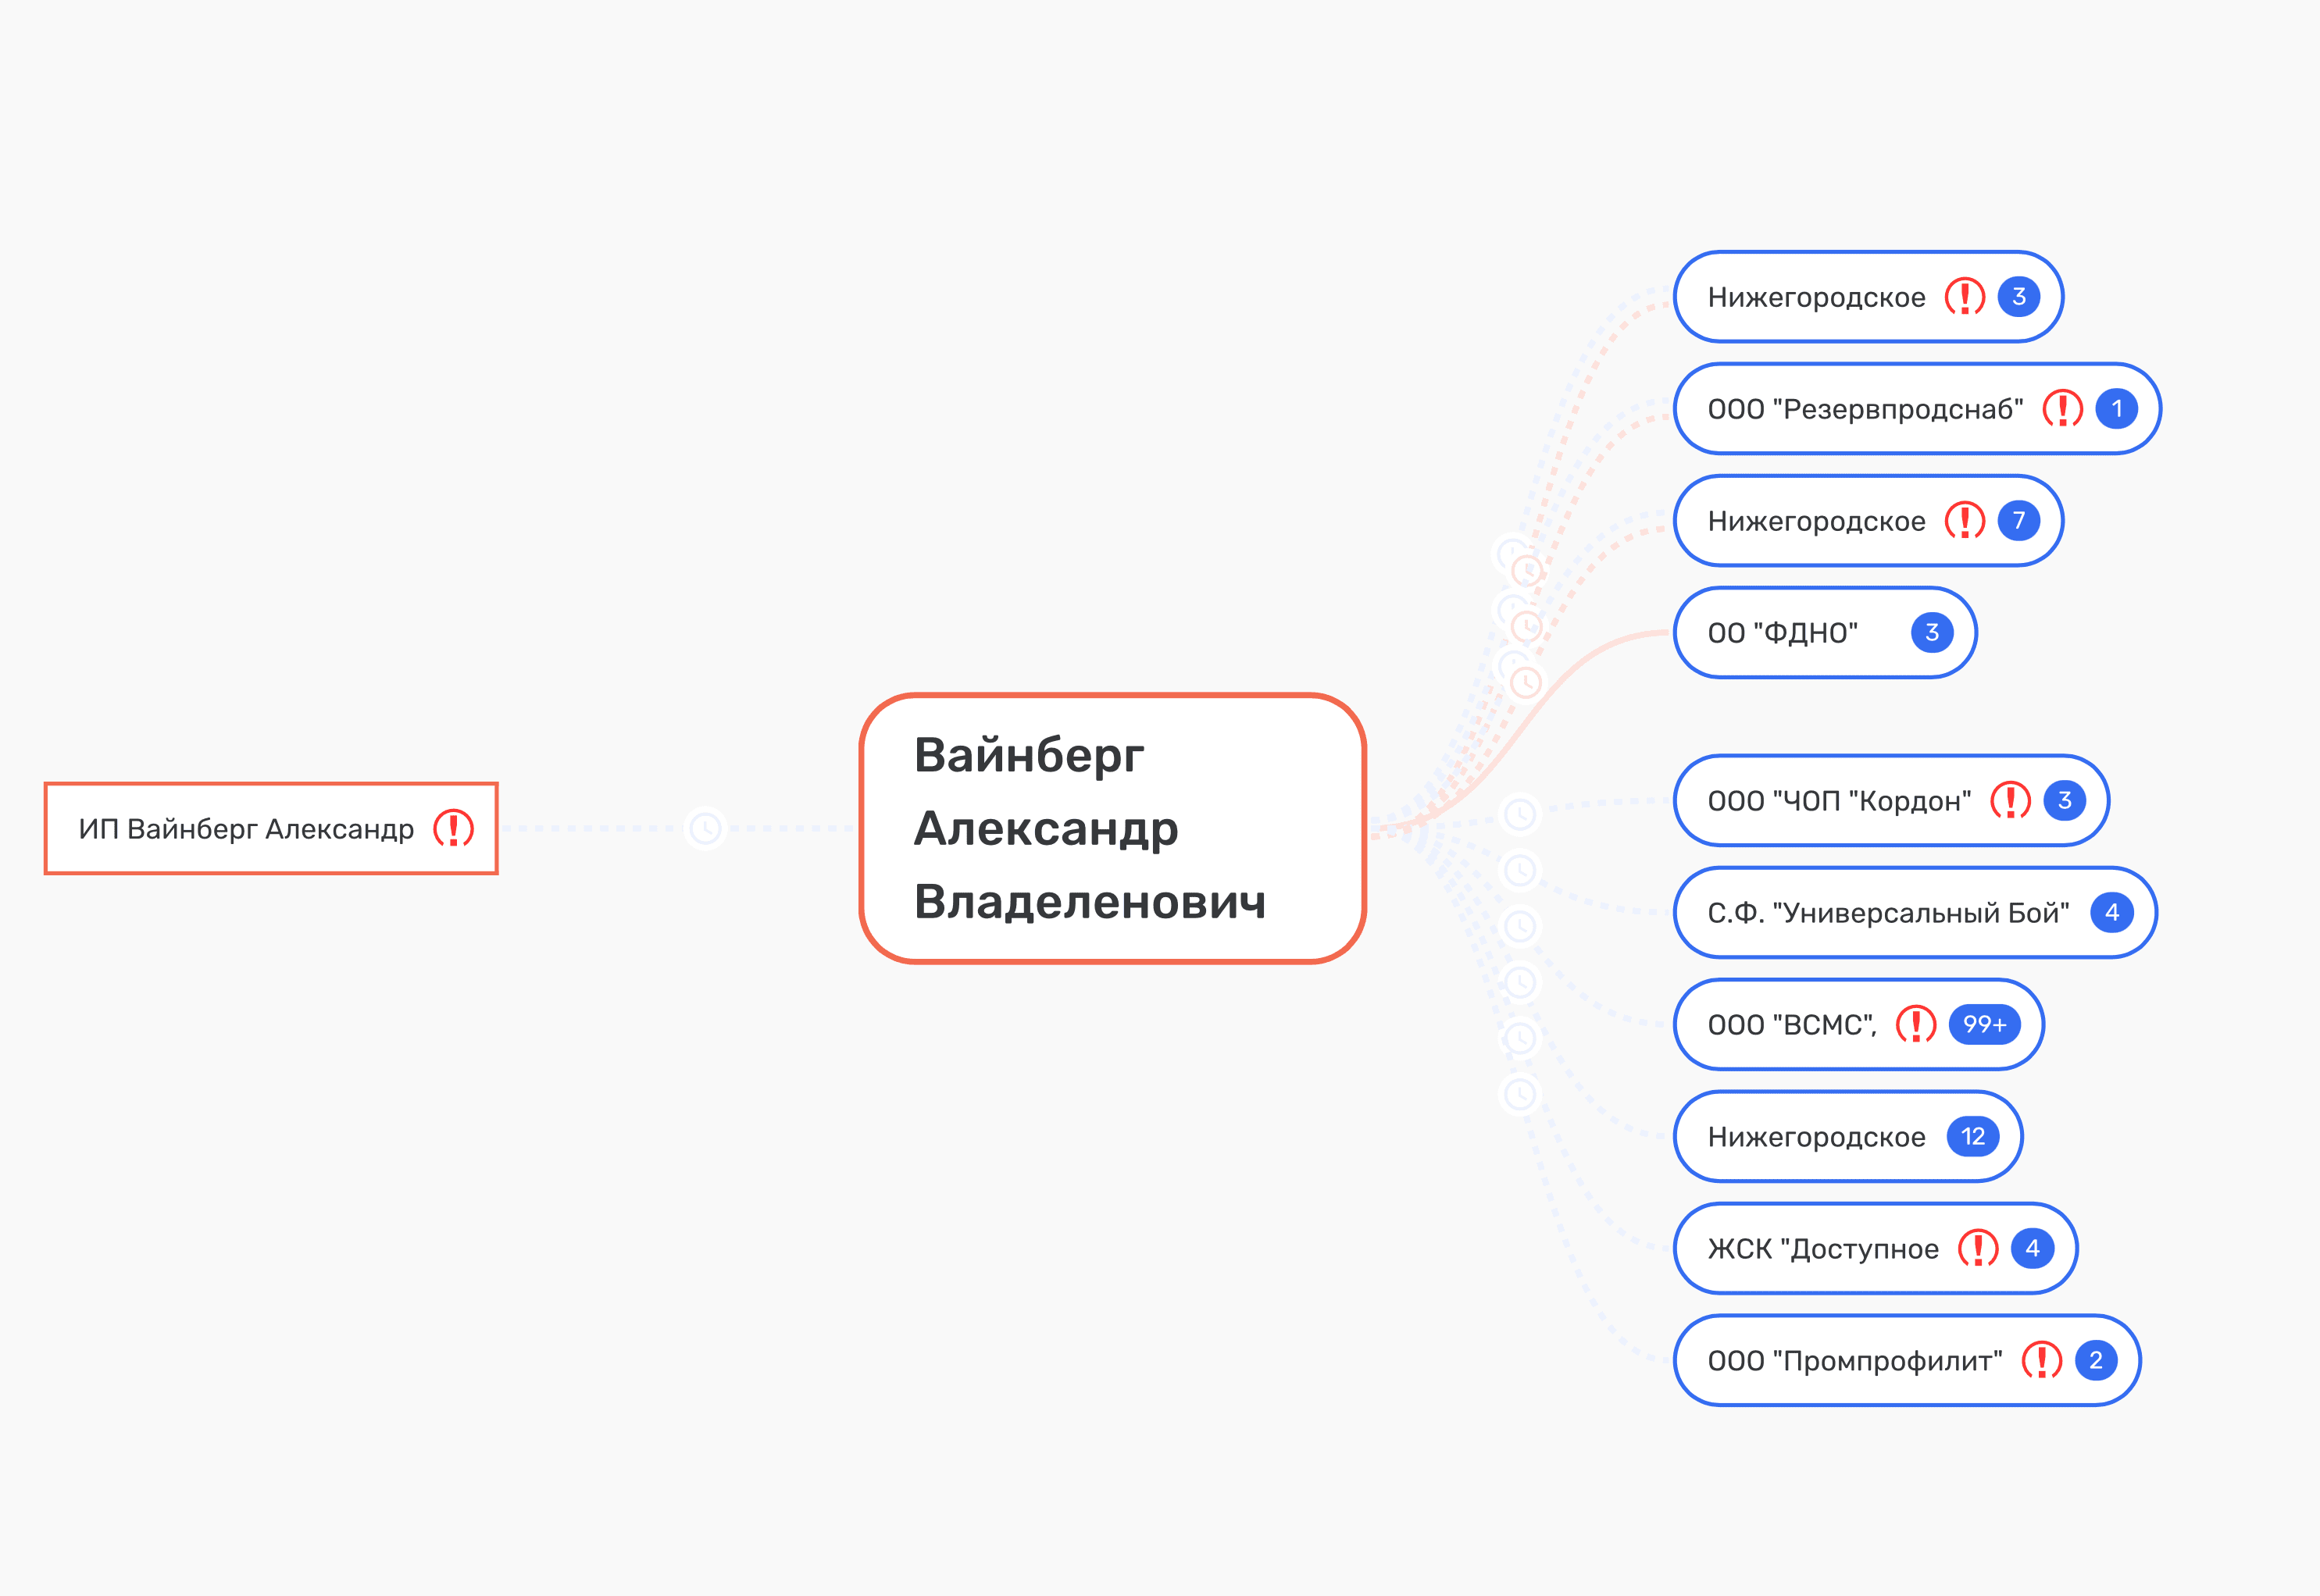2320x1596 pixels.
Task: Click clock icon on link to ООО "ЧОП "Кордон"
Action: [1519, 814]
